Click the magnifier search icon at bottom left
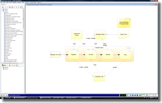This screenshot has height=103, width=162. 4,95
